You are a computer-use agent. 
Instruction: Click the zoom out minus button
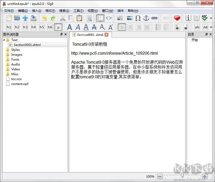point(160,176)
